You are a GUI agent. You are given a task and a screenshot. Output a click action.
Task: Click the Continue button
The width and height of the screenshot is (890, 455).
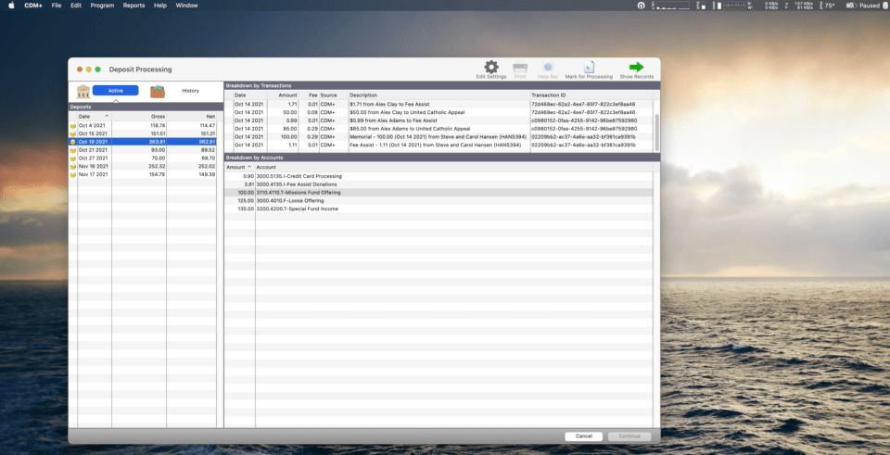coord(629,436)
